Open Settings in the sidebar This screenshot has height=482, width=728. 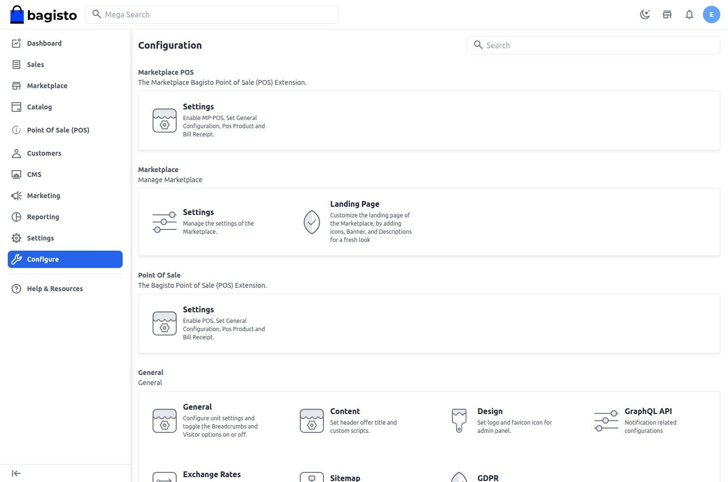click(65, 238)
